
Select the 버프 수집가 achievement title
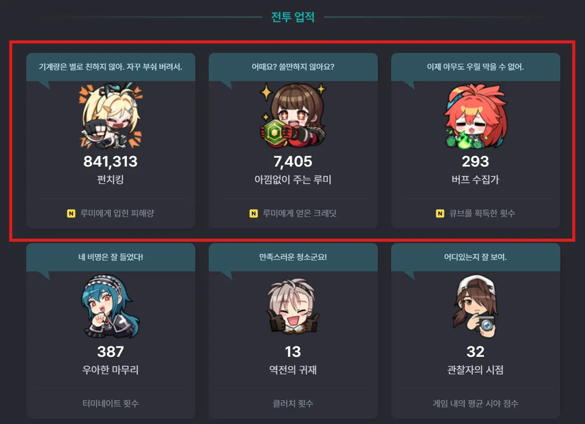click(x=475, y=180)
